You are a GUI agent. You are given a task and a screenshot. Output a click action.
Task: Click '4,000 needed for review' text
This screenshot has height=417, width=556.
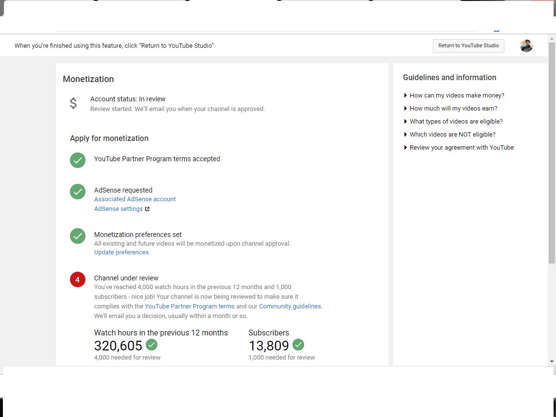(x=127, y=358)
